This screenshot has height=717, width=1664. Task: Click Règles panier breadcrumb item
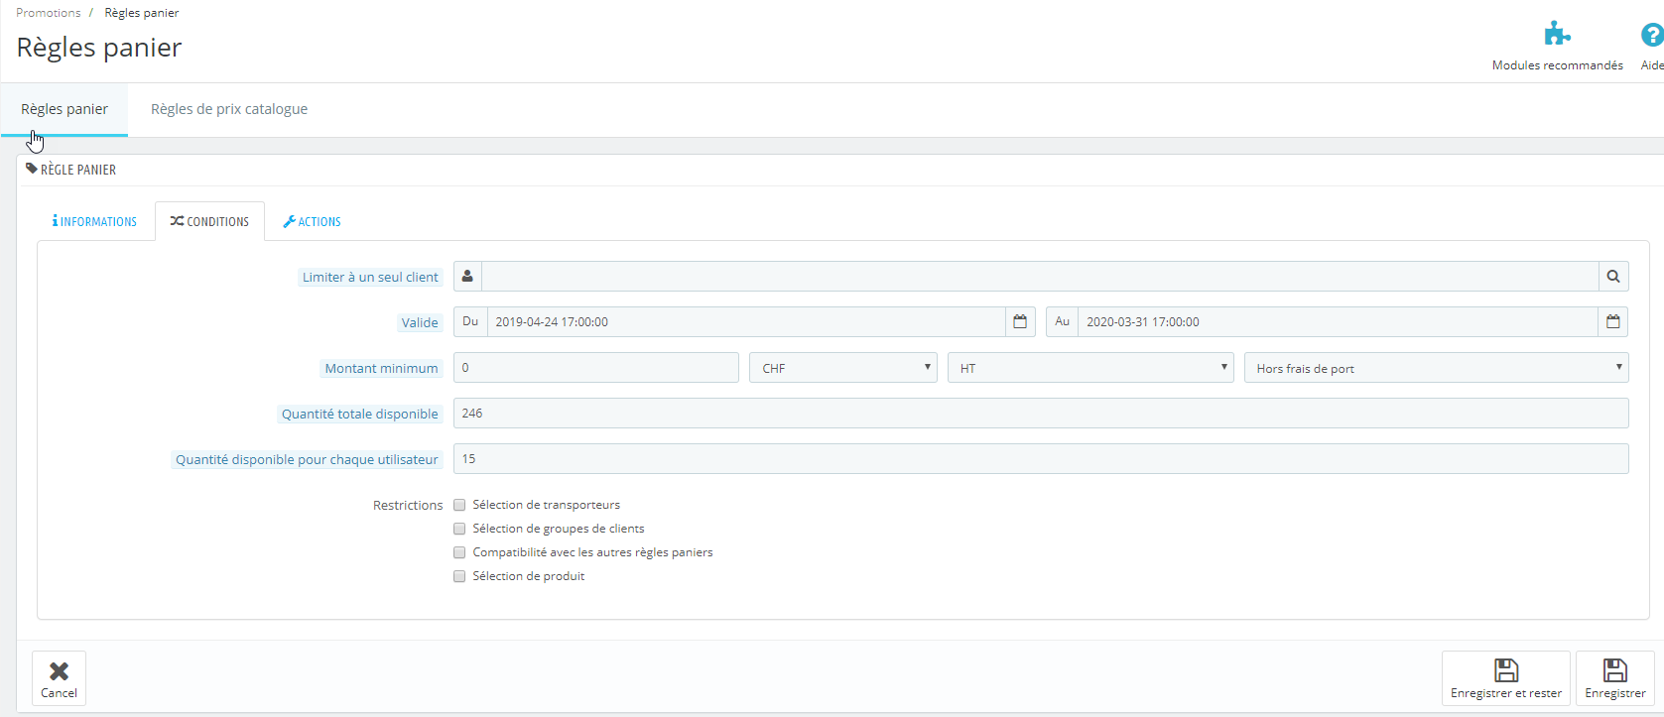pos(142,13)
